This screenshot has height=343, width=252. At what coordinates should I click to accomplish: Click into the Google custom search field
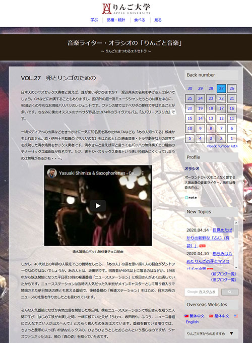[x=201, y=292]
